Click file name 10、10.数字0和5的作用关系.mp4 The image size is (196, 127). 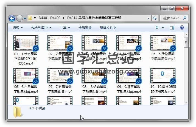coord(163,89)
